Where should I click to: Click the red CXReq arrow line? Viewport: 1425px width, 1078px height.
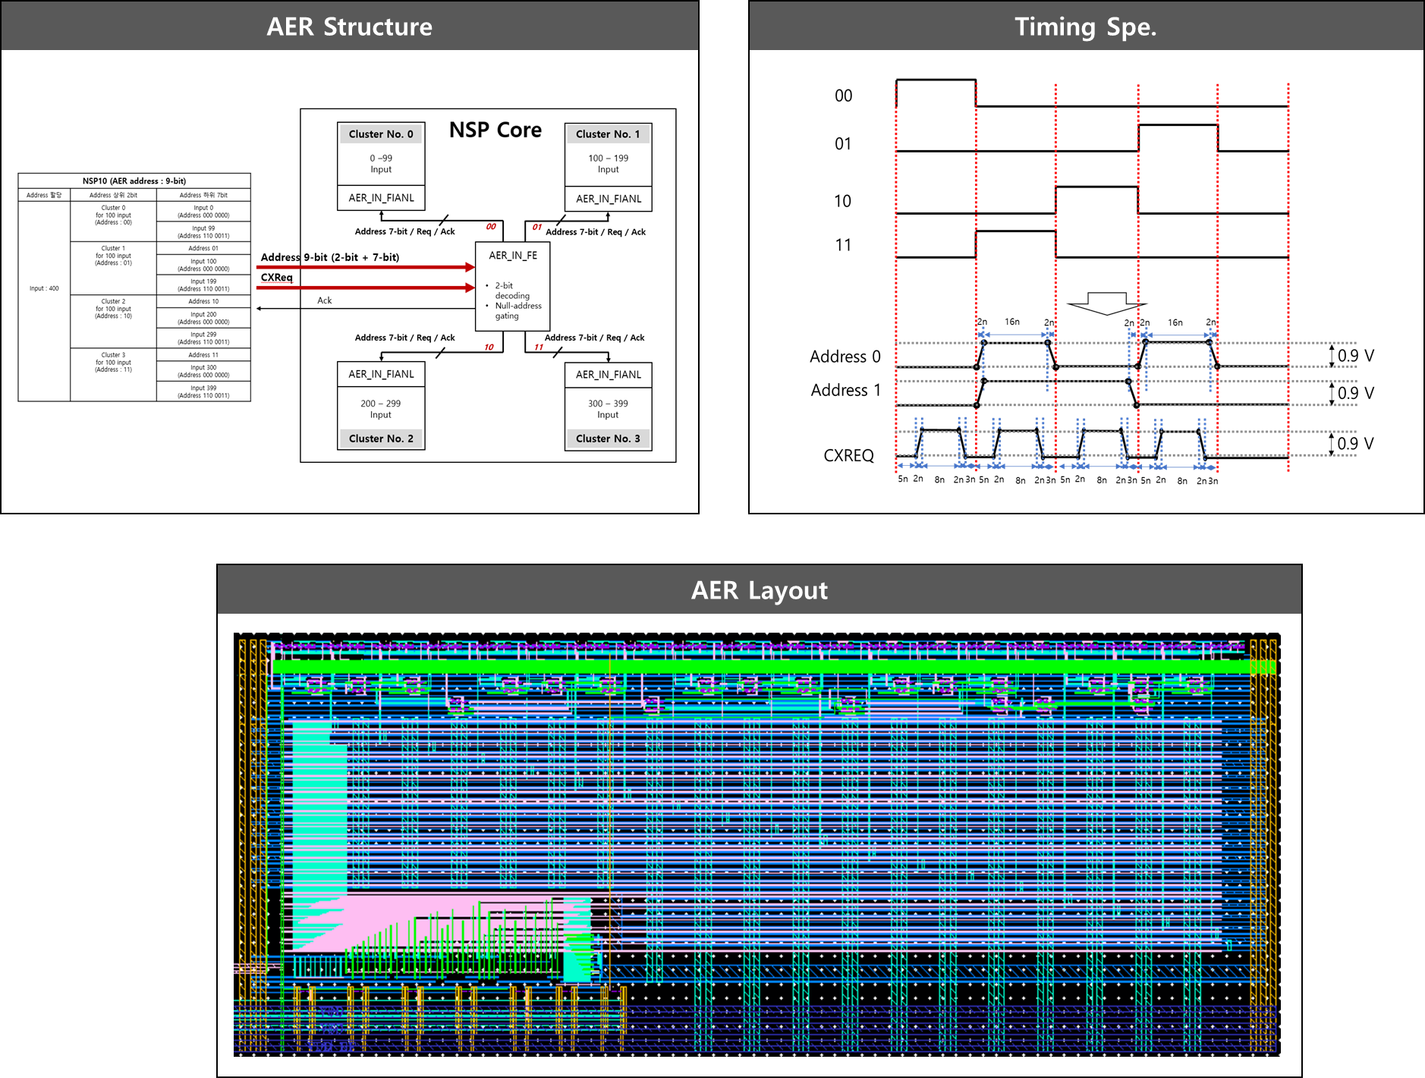pyautogui.click(x=364, y=288)
